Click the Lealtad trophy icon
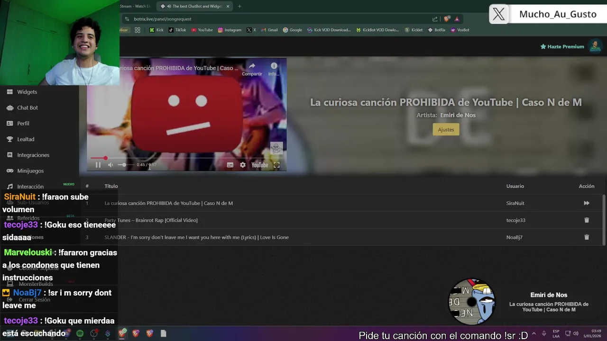The image size is (607, 341). tap(9, 139)
